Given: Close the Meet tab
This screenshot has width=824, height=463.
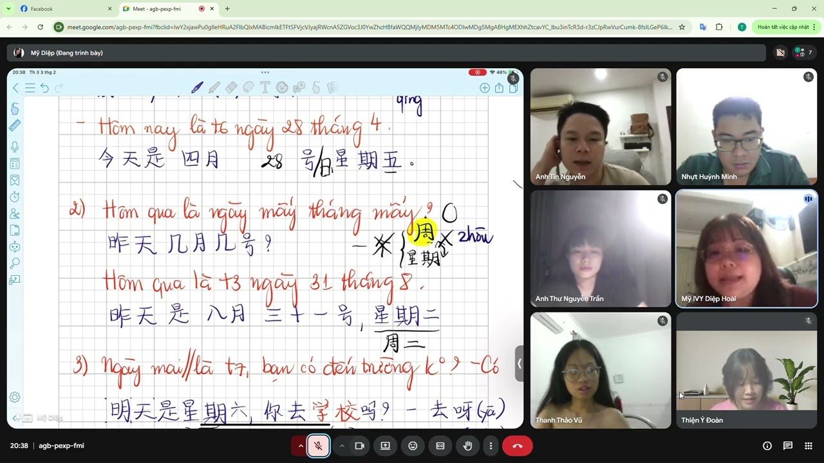Looking at the screenshot, I should 212,9.
